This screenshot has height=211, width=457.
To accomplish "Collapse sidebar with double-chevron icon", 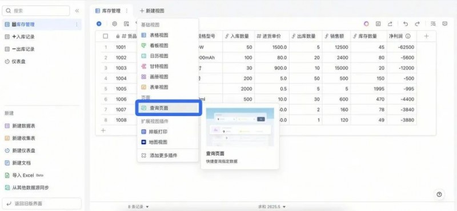I will pos(77,11).
